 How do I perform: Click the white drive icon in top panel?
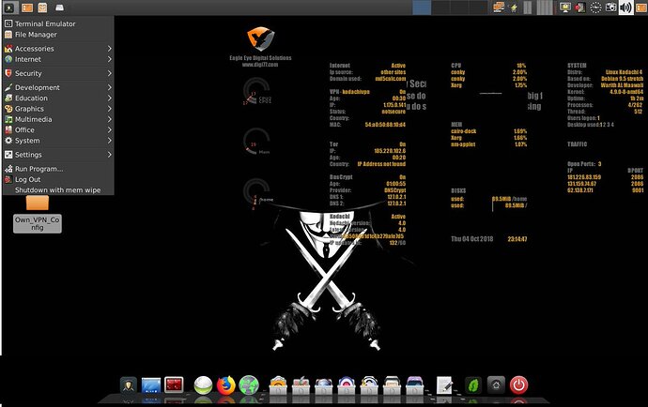click(x=59, y=8)
